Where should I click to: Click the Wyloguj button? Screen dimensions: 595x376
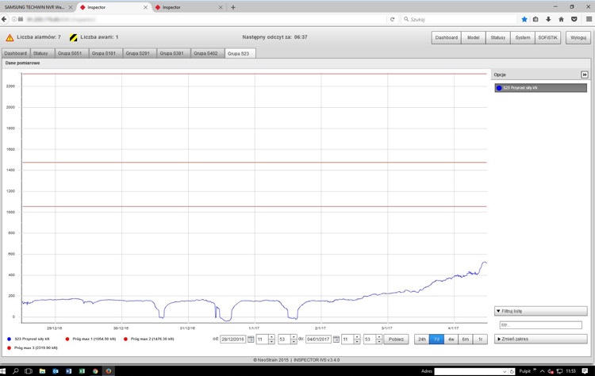(578, 37)
